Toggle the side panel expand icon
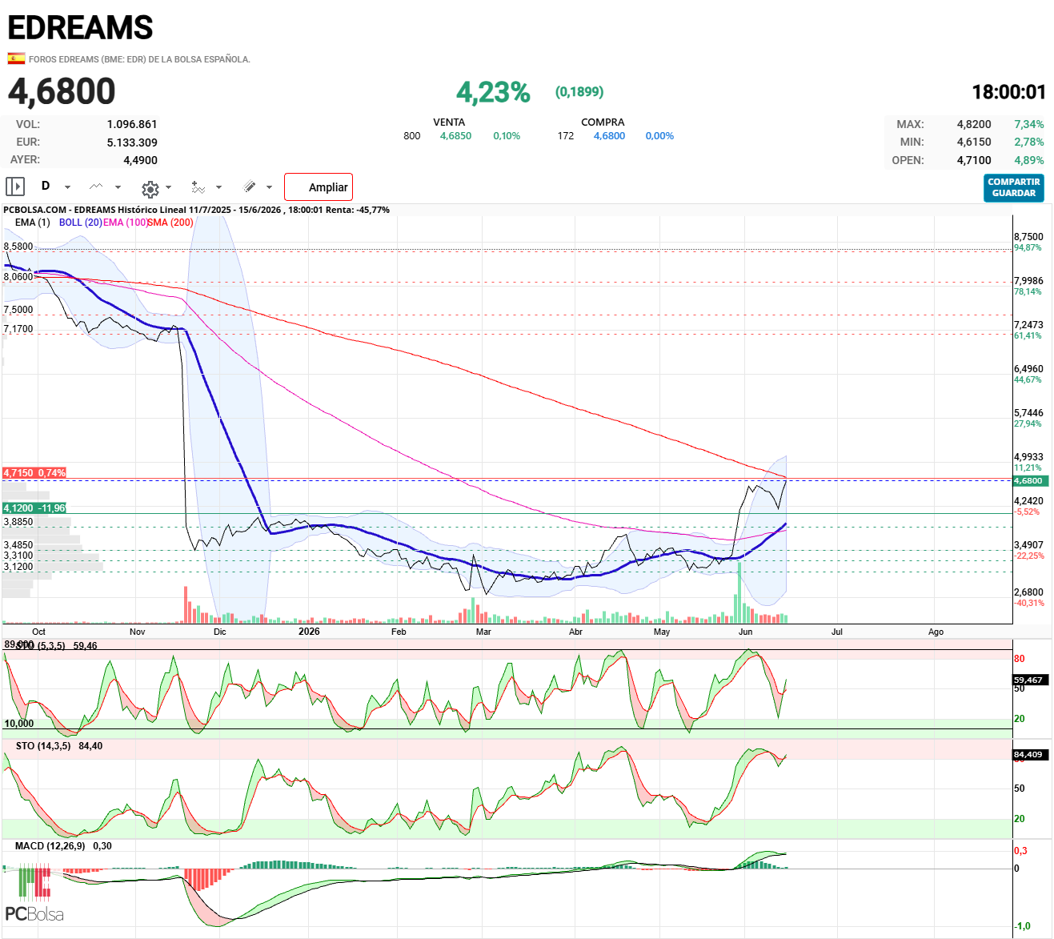1054x939 pixels. click(15, 187)
